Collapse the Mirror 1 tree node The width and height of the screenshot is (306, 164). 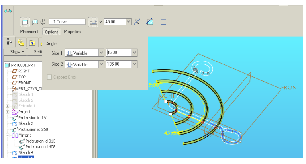point(8,135)
